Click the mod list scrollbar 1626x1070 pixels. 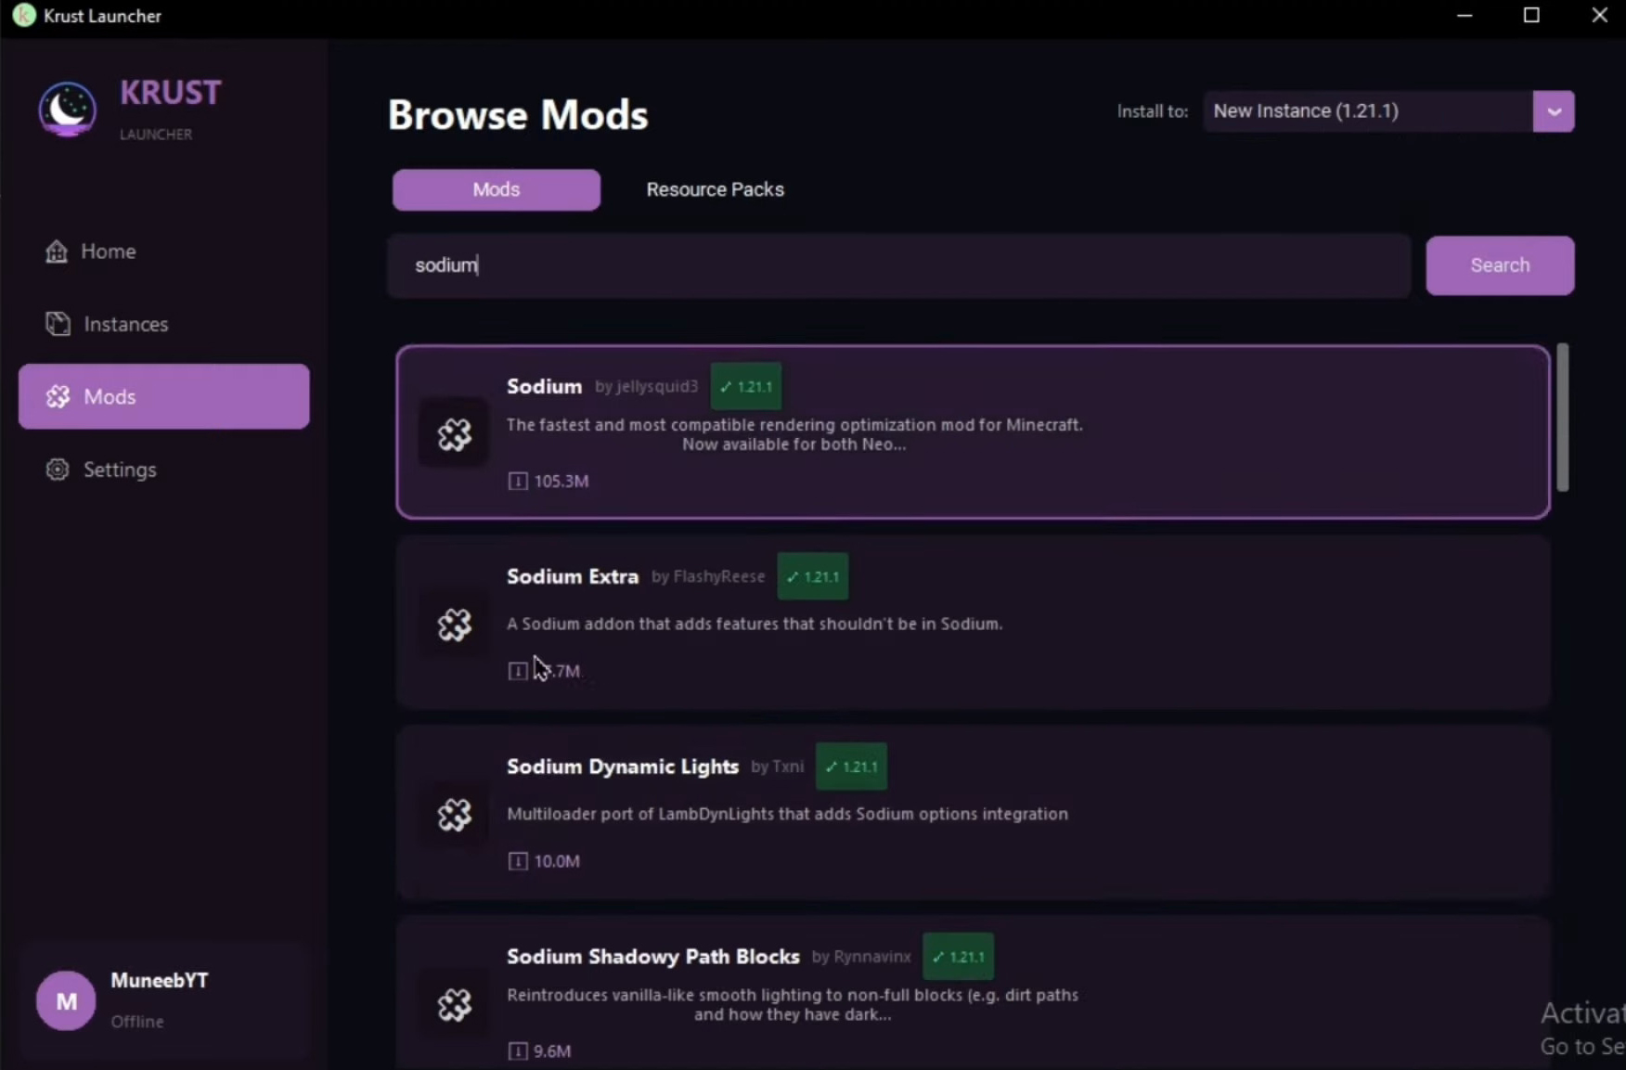[x=1563, y=418]
